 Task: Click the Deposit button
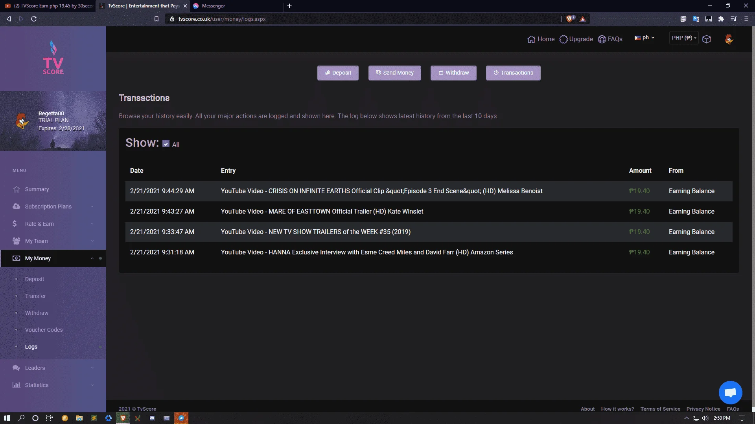pyautogui.click(x=338, y=73)
